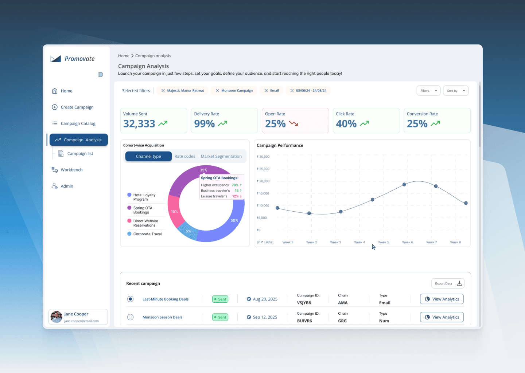This screenshot has height=373, width=525.
Task: Click the Hotel Loyalty Program legend swatch
Action: pyautogui.click(x=129, y=195)
